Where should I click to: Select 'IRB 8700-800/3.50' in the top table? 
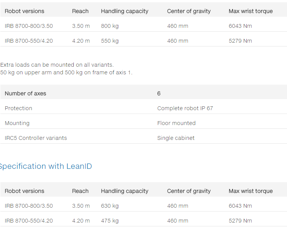[x=29, y=26]
